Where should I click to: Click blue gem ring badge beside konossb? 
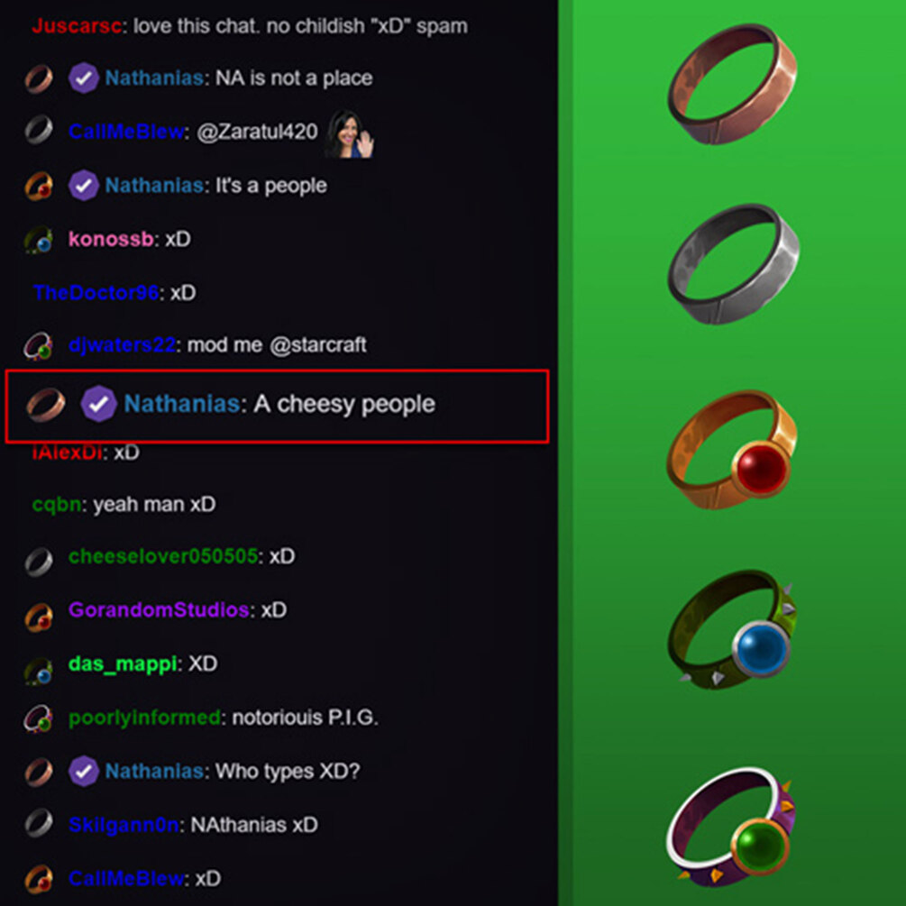tap(39, 240)
